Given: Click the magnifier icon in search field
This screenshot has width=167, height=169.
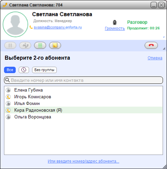Looking at the screenshot, I should [7, 80].
